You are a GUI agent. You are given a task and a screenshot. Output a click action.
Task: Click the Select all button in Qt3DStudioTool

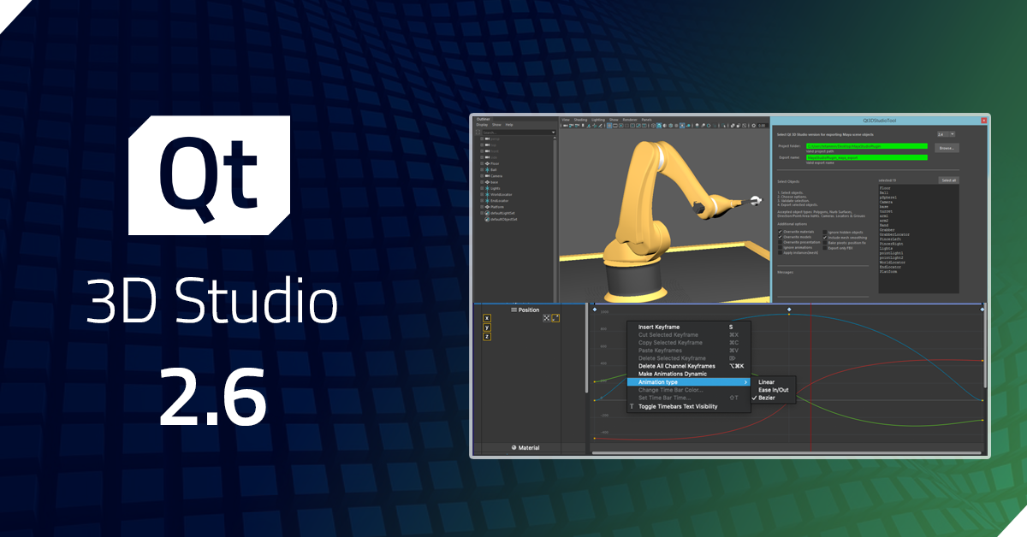pos(947,180)
